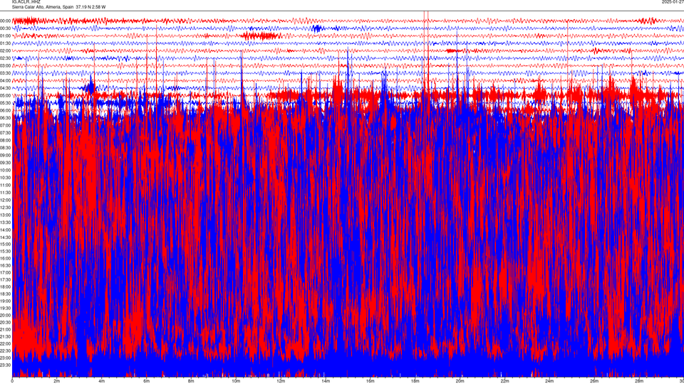684x384 pixels.
Task: Click the 18:30 time label
Action: pos(6,294)
